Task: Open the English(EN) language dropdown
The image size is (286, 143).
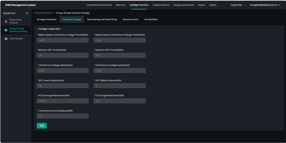Action: coord(238,5)
